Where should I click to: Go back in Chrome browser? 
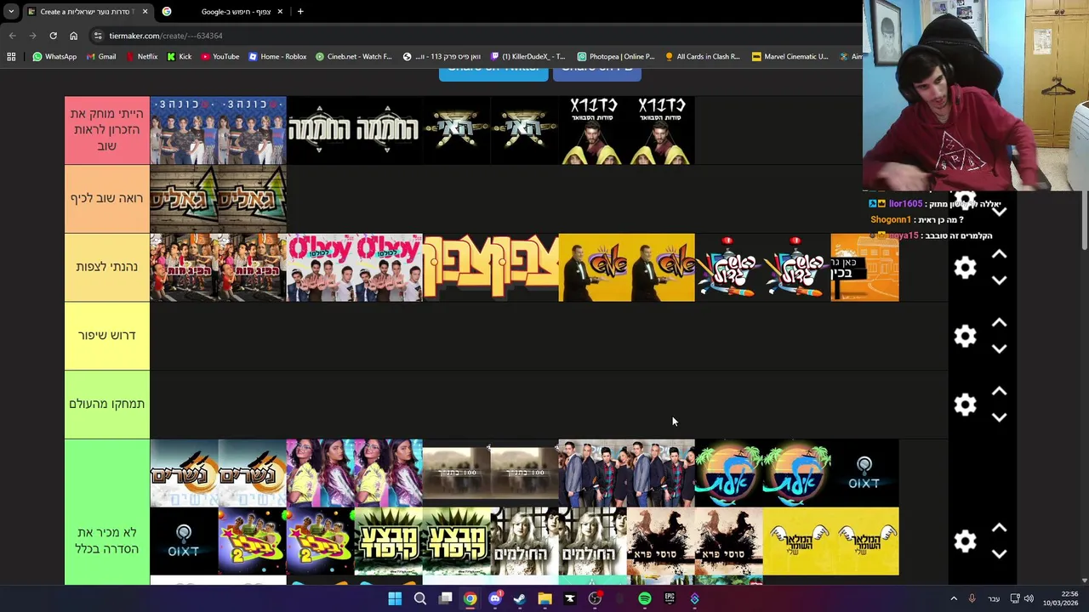(x=12, y=36)
